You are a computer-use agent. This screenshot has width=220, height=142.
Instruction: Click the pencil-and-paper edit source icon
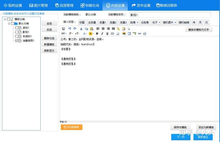click(124, 29)
